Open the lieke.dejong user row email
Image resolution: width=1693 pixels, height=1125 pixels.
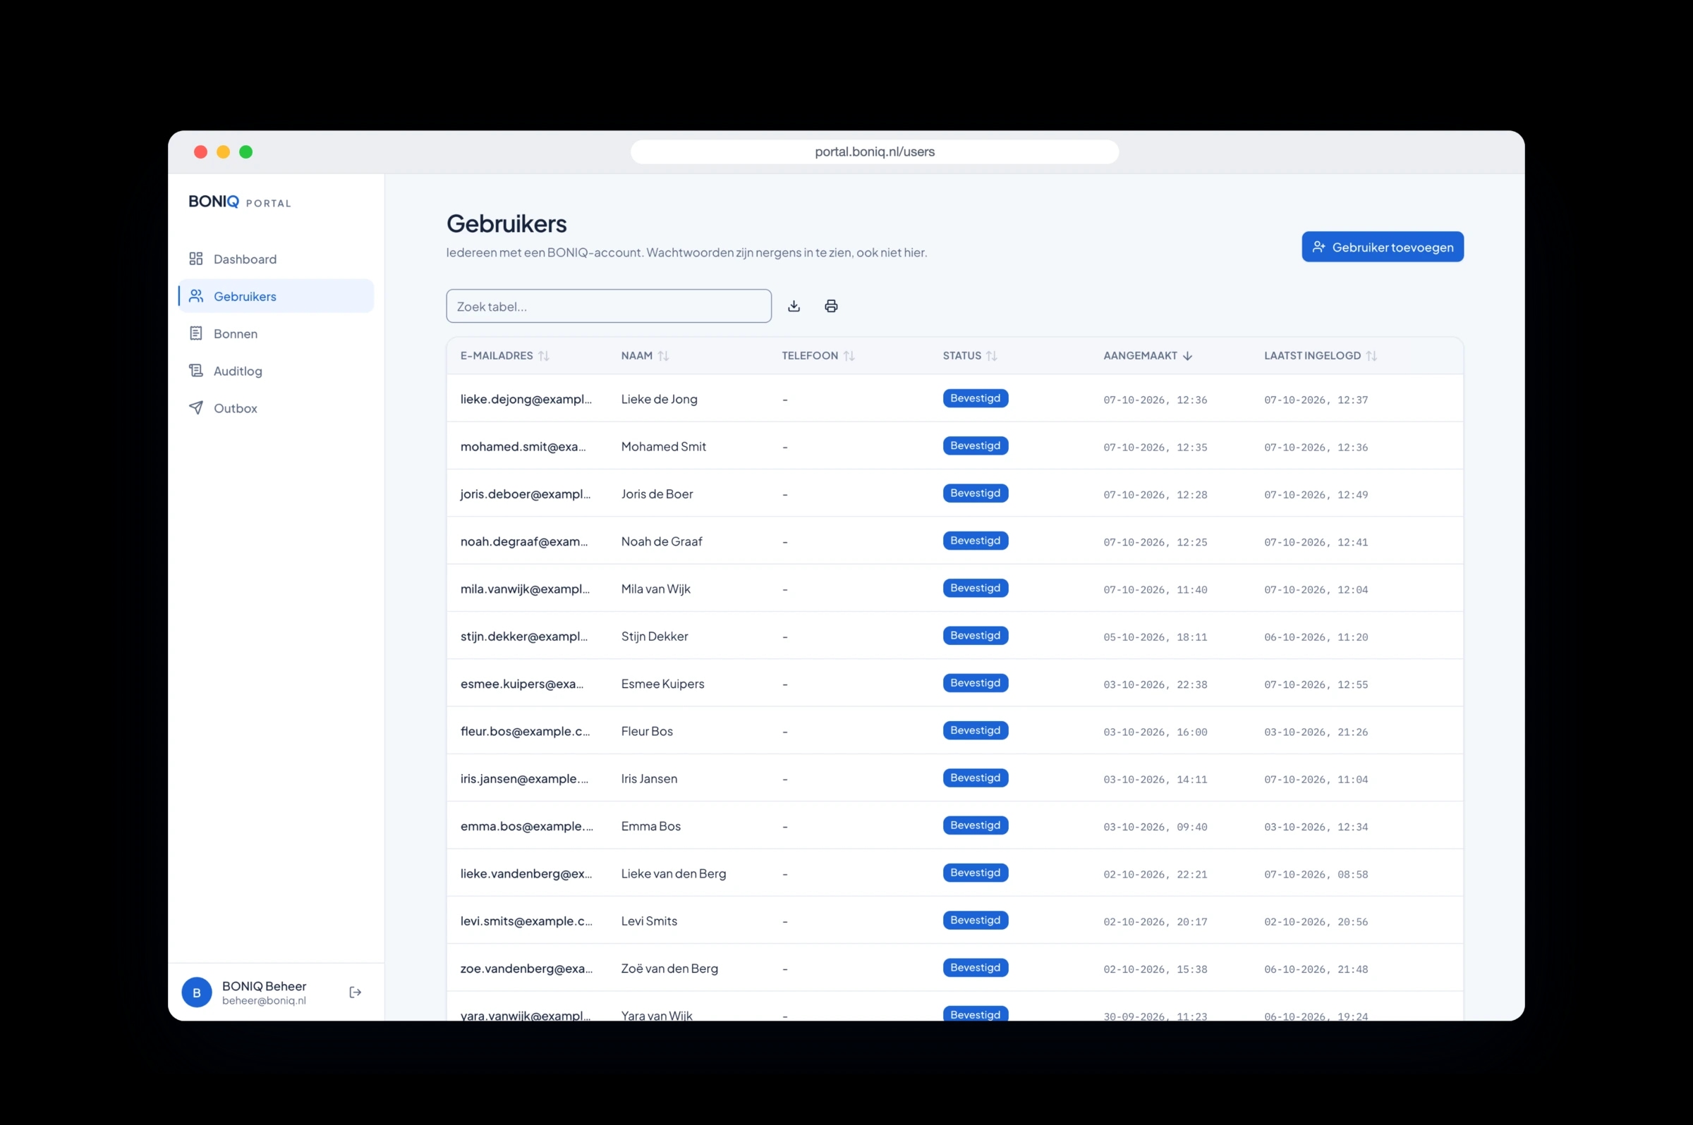(x=526, y=399)
